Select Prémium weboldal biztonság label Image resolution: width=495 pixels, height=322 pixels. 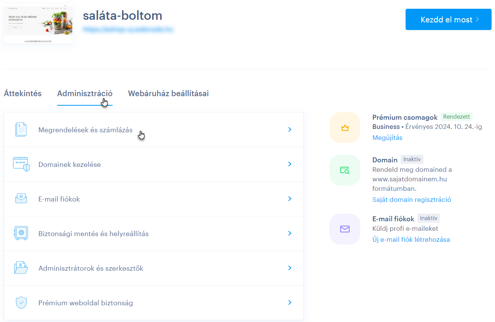click(x=86, y=303)
